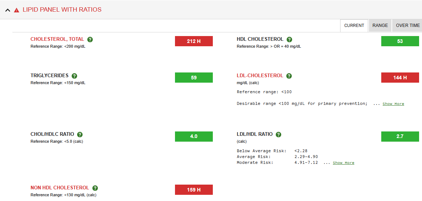Click the red 159 H non-HDL value

pos(194,190)
